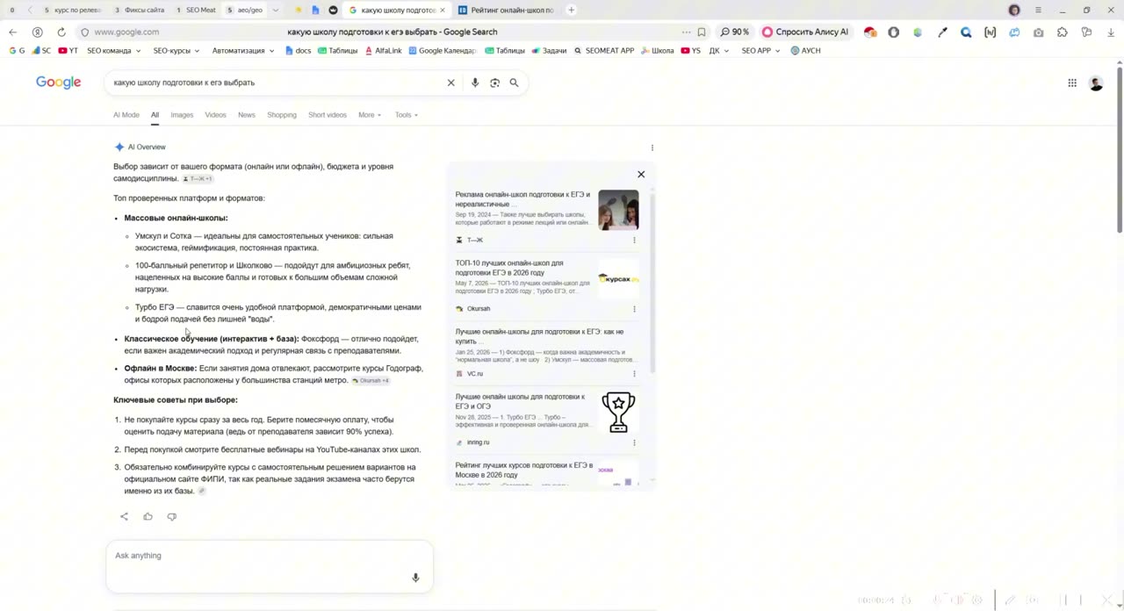The image size is (1124, 611).
Task: Open options for the VC.ru source card
Action: pos(634,373)
